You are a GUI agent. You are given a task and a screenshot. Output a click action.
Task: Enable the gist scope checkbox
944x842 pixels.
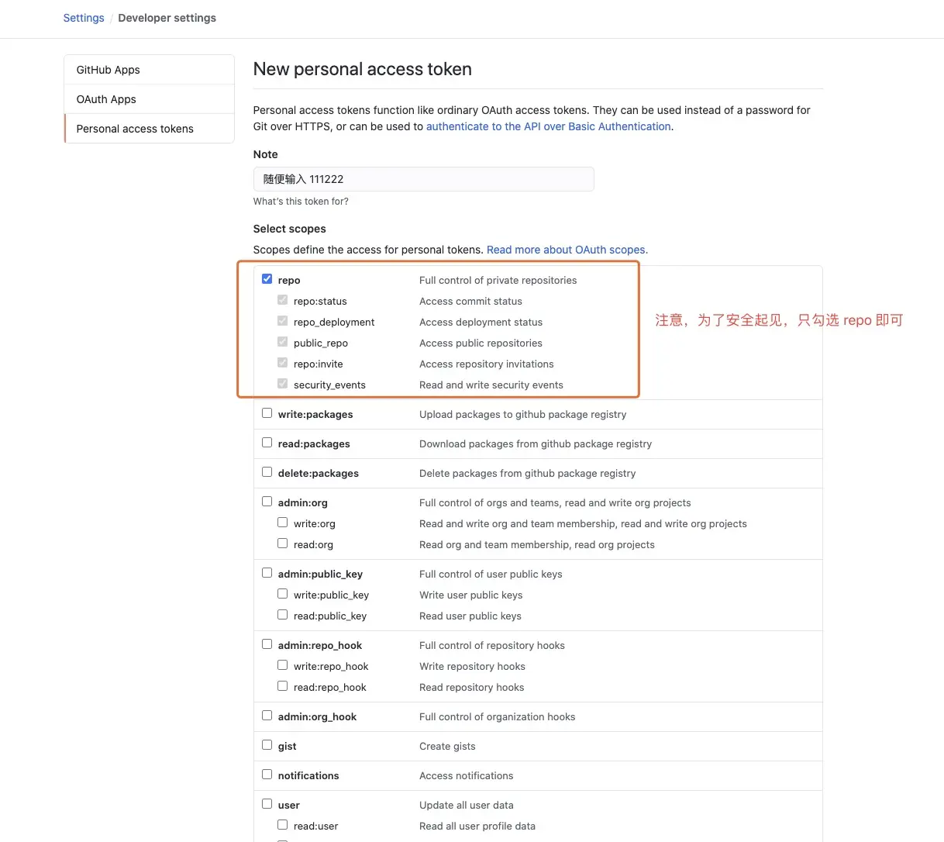coord(267,745)
